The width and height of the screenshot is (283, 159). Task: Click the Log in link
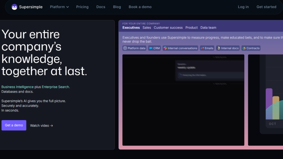(243, 7)
